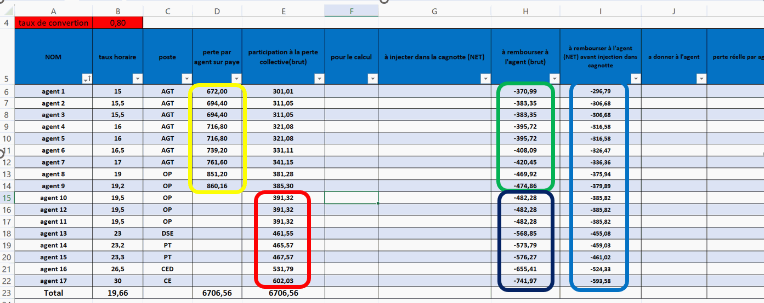
Task: Open the à rembourser à l'agent (brut) filter
Action: [554, 79]
